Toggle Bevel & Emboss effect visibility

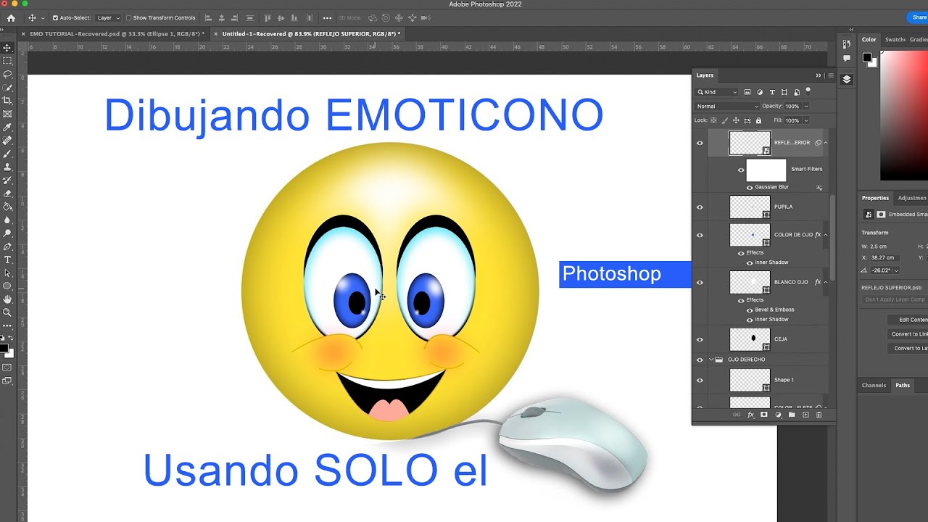(x=749, y=310)
